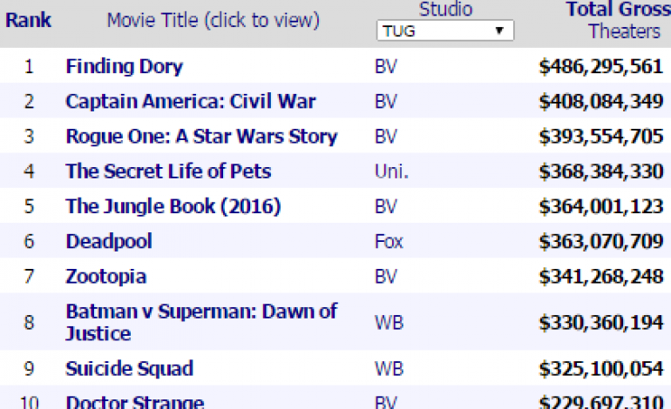Sort table by Rank column
Screen dimensions: 671x409
click(x=29, y=19)
